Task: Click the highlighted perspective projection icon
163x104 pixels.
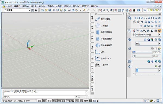Action: [x=159, y=31]
